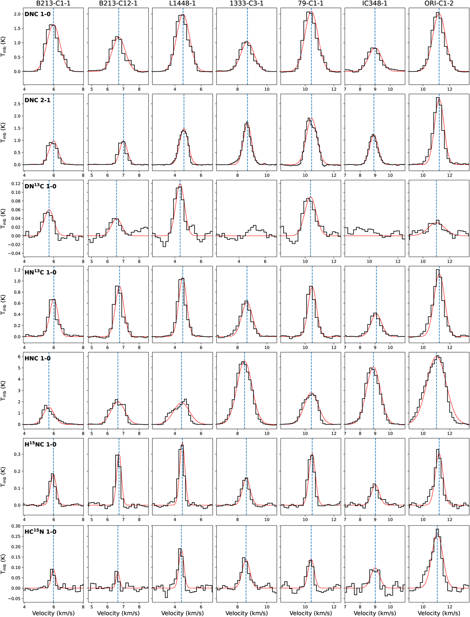470x617 pixels.
Task: Select the 79-C1-1 column heading
Action: [x=311, y=4]
